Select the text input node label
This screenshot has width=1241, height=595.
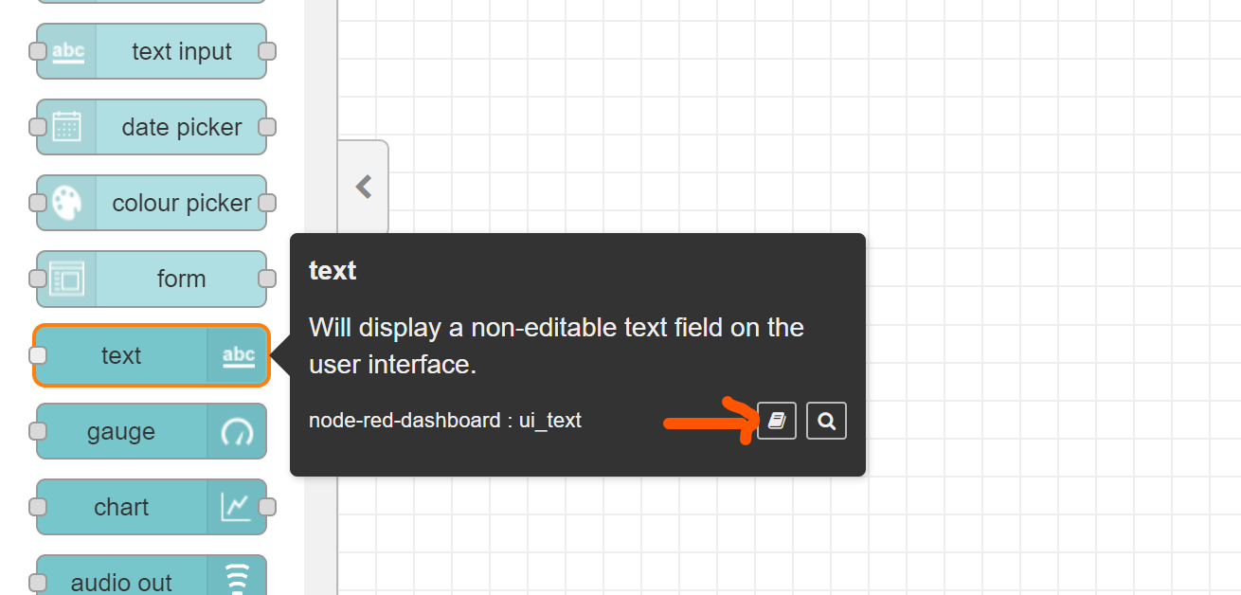click(182, 51)
